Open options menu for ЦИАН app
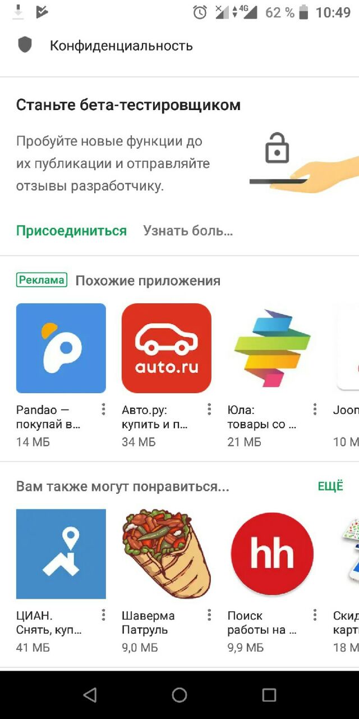 [103, 615]
